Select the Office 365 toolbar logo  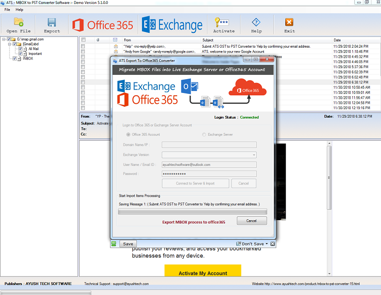click(102, 25)
